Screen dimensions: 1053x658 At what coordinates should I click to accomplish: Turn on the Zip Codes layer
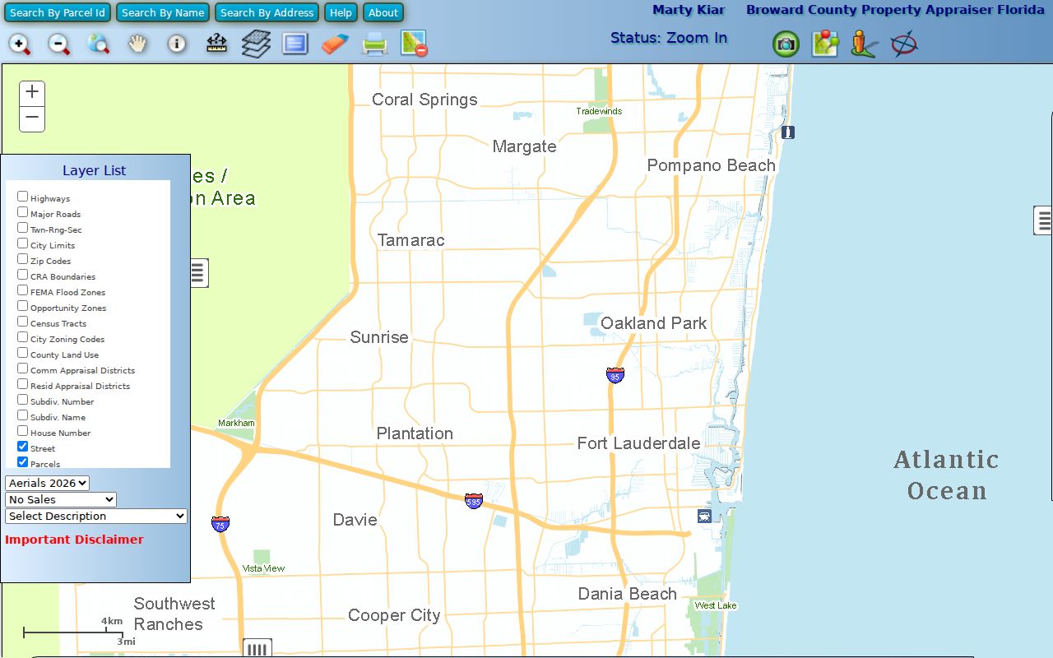click(23, 259)
